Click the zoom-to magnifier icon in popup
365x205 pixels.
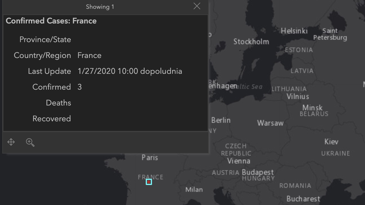click(x=30, y=142)
